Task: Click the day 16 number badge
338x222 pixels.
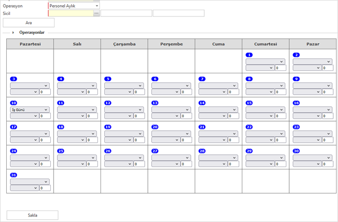Action: point(296,103)
